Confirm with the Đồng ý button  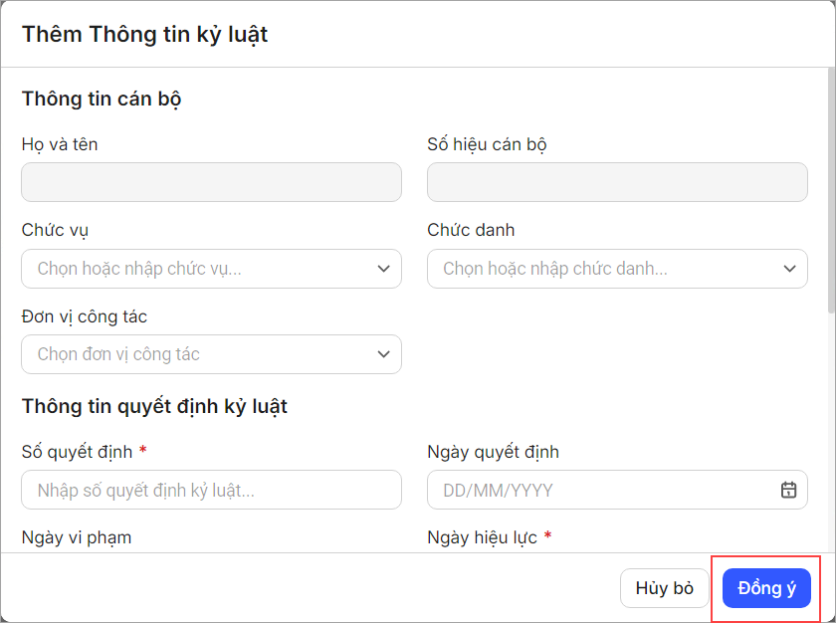coord(766,588)
